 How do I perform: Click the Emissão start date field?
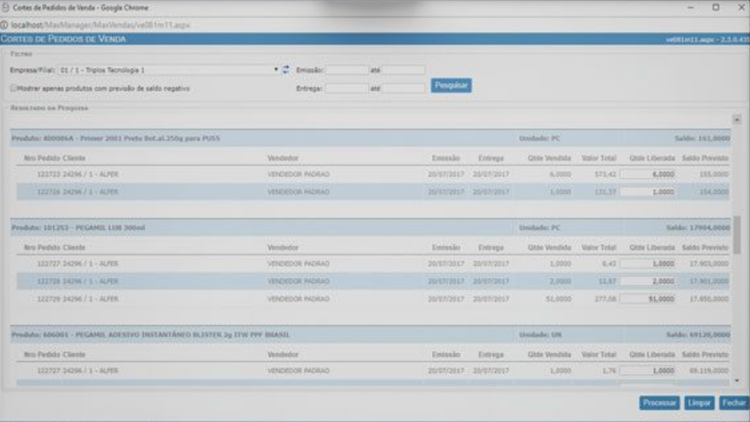point(347,69)
